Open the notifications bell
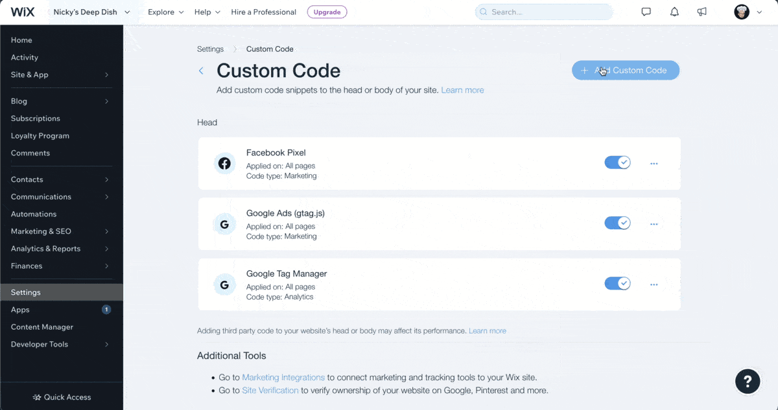 [x=674, y=12]
